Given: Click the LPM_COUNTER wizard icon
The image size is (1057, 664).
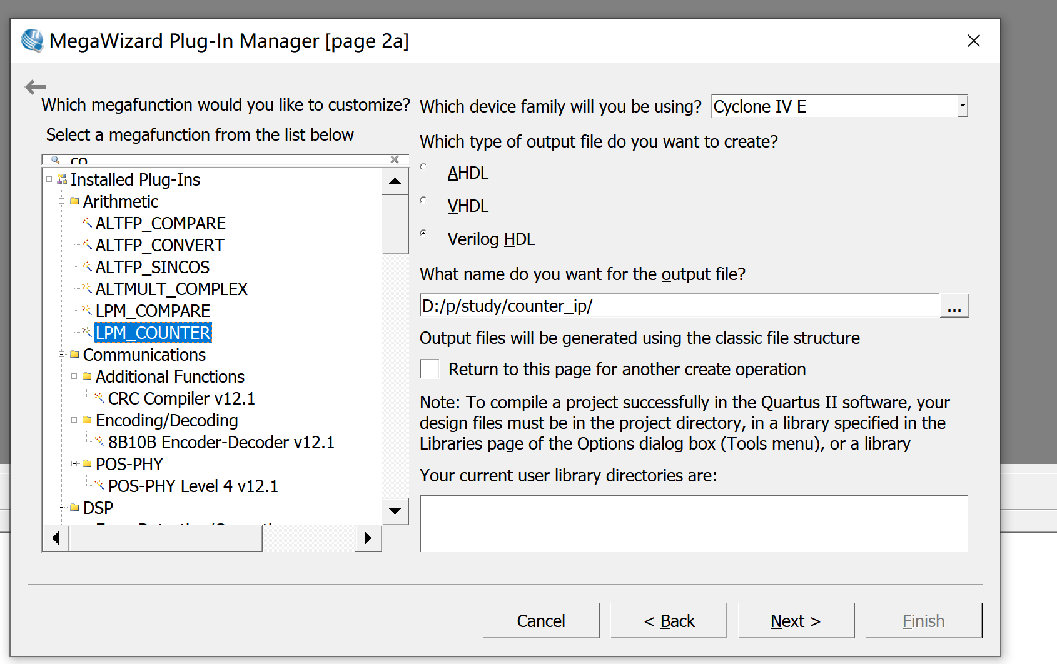Looking at the screenshot, I should pos(87,333).
